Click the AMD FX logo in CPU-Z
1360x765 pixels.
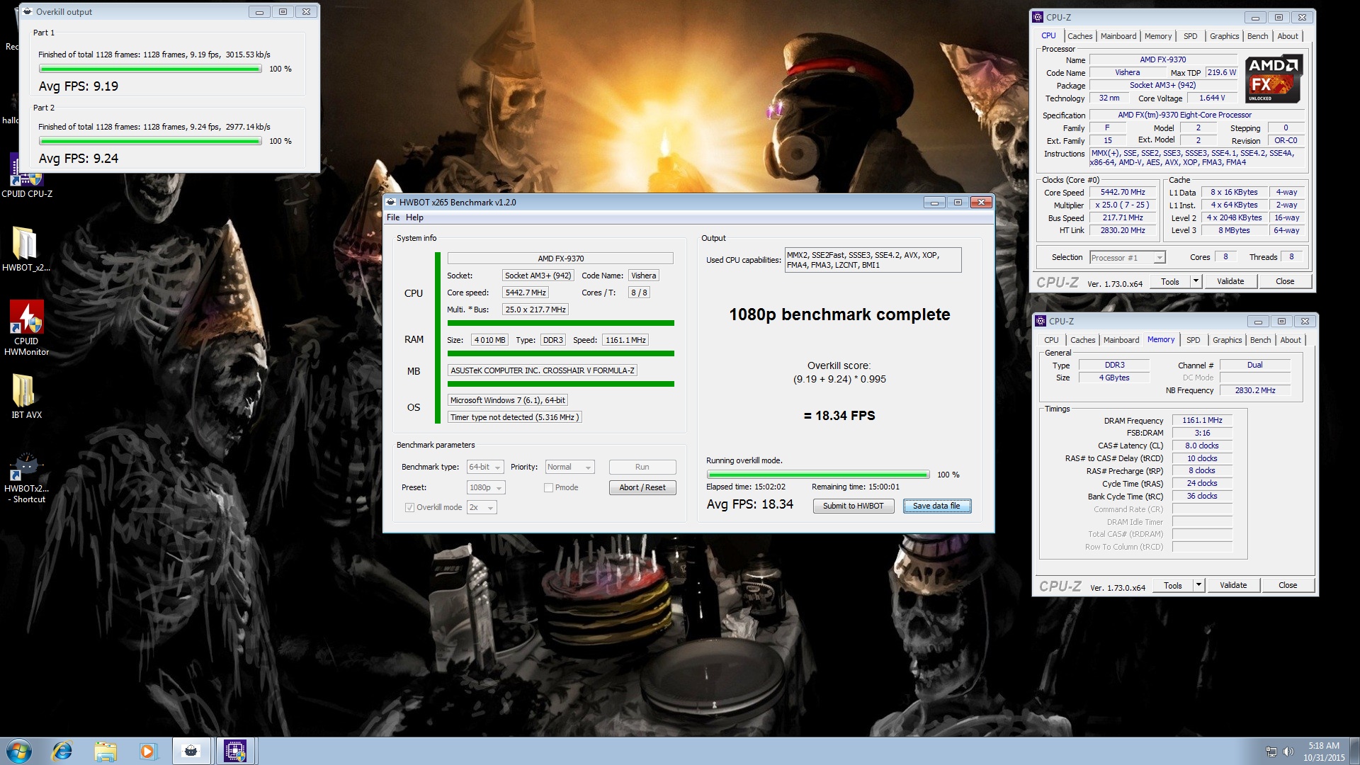coord(1274,79)
